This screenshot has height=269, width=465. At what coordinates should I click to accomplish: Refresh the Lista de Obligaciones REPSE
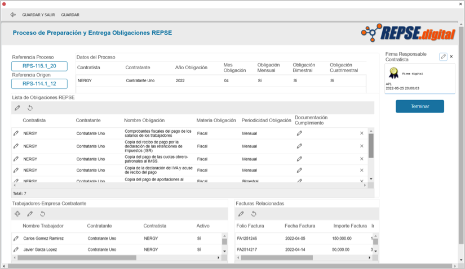tap(30, 108)
